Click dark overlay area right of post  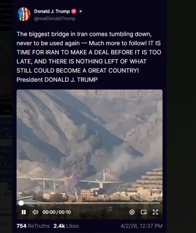[x=181, y=116]
